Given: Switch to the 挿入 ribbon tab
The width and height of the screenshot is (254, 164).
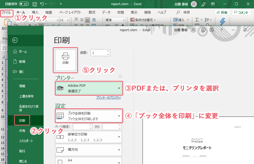Looking at the screenshot, I should 35,12.
